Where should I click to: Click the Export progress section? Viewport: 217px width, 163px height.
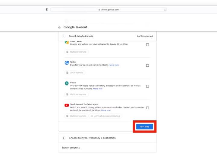(x=107, y=148)
